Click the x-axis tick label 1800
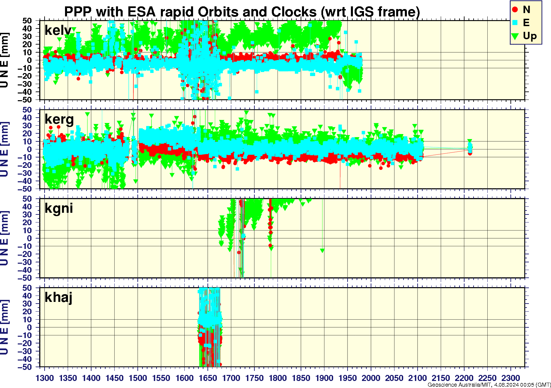551x388 pixels. pyautogui.click(x=278, y=378)
